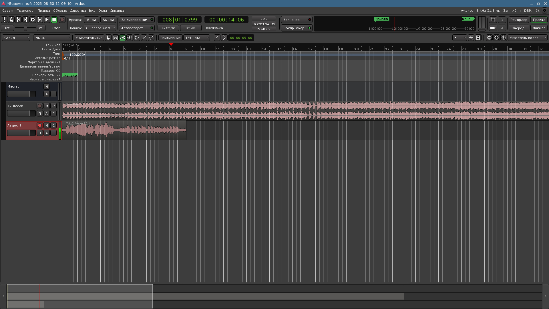Shrink track heights icon
Image resolution: width=549 pixels, height=309 pixels.
[x=471, y=38]
